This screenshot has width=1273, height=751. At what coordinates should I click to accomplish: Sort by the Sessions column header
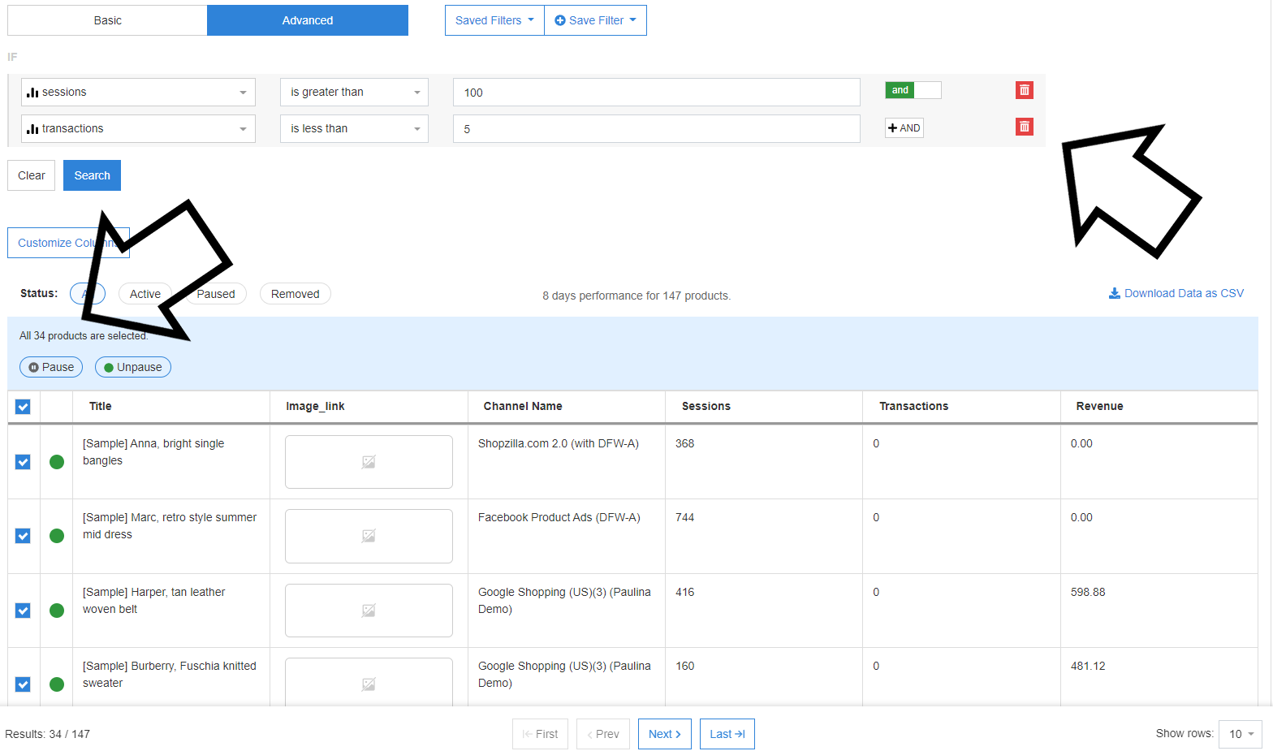[706, 406]
